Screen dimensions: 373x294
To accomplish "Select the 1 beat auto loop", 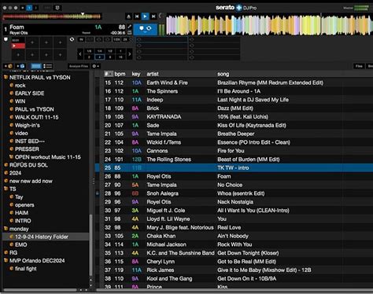I will 120,51.
